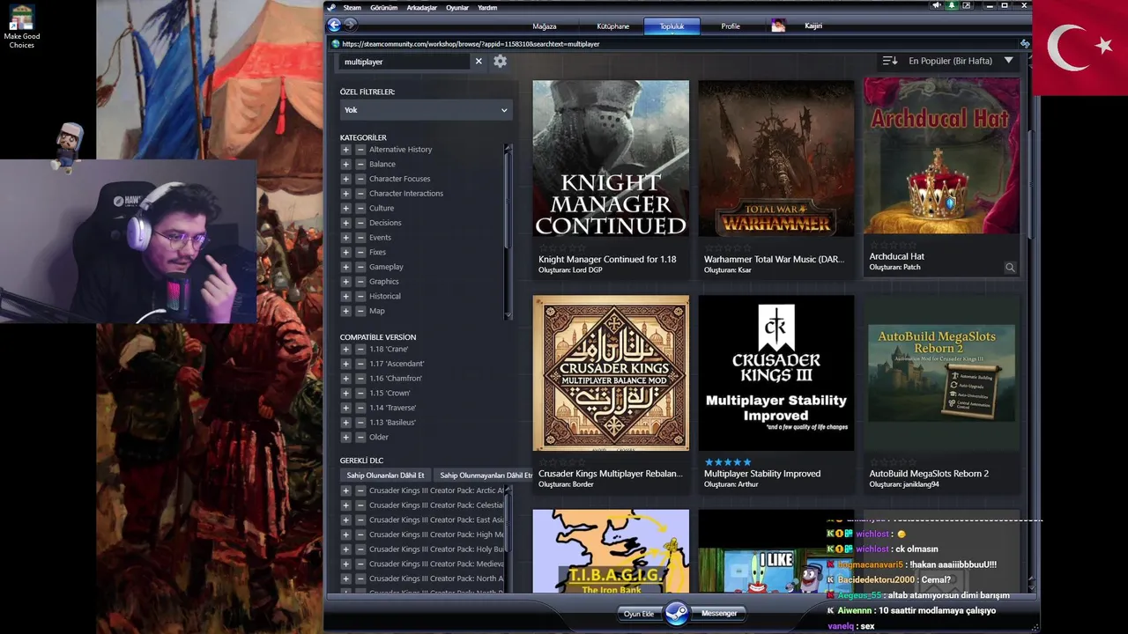Include version 1.18 'Crane' with plus
The height and width of the screenshot is (634, 1128).
345,350
